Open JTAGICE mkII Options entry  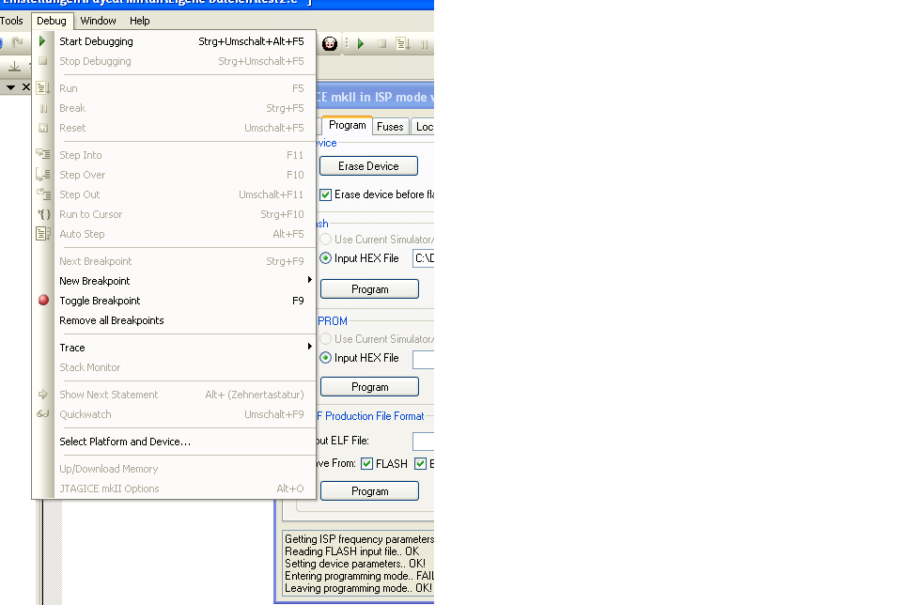point(174,489)
